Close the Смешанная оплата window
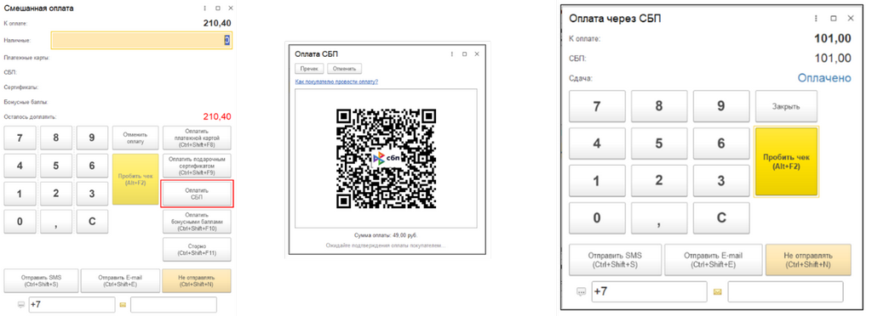 point(231,8)
